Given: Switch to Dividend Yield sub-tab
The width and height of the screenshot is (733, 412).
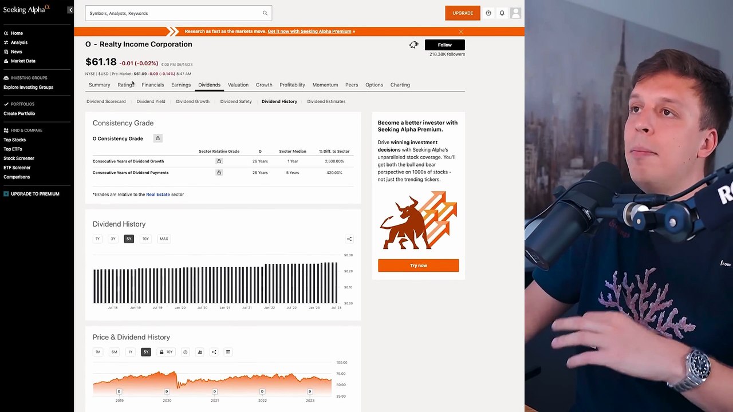Looking at the screenshot, I should point(151,101).
